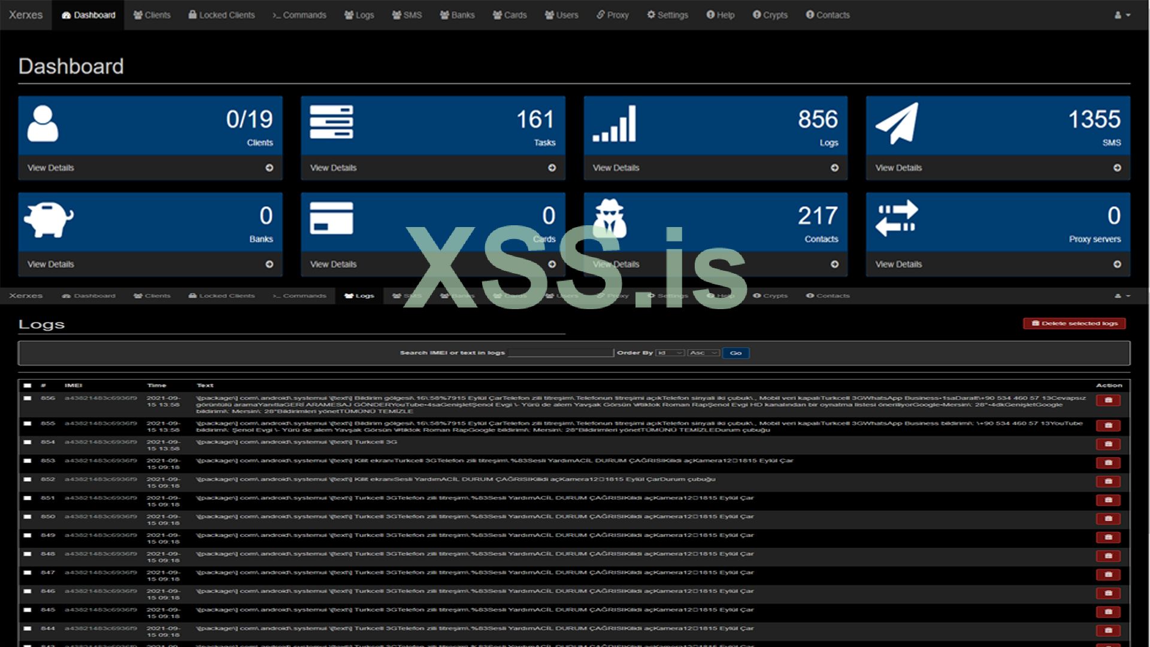Check the checkbox for log row 850
Image resolution: width=1150 pixels, height=647 pixels.
28,516
